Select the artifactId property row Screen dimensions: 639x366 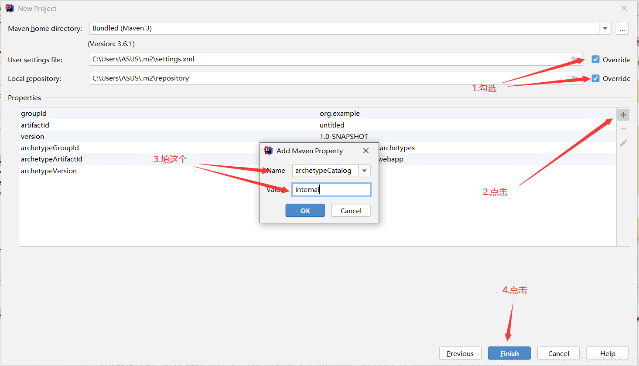coord(318,125)
